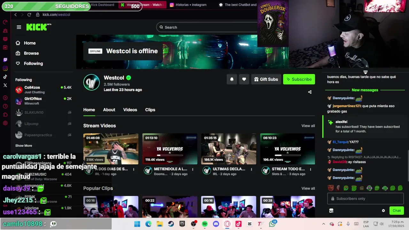Open options menu for ULTIMAS DECLA... video
The width and height of the screenshot is (409, 230).
pyautogui.click(x=251, y=169)
